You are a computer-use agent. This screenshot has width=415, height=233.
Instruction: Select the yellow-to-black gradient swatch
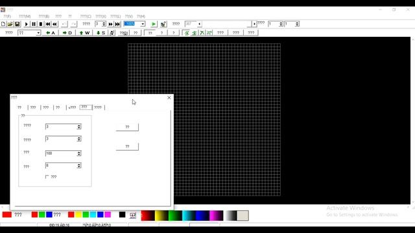click(x=161, y=216)
